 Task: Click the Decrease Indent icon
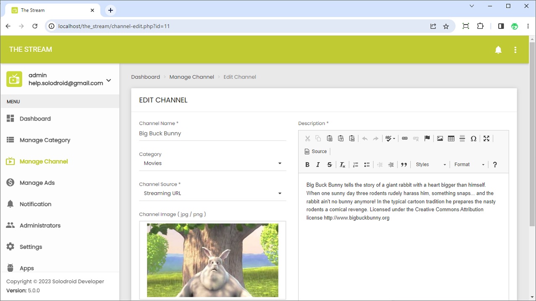pos(380,165)
